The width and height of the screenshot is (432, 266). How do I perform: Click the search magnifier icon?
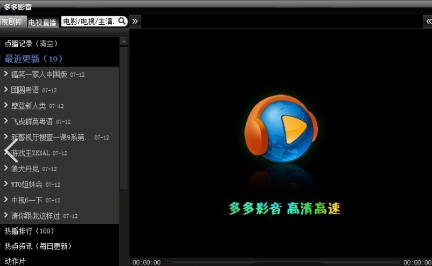(x=122, y=21)
